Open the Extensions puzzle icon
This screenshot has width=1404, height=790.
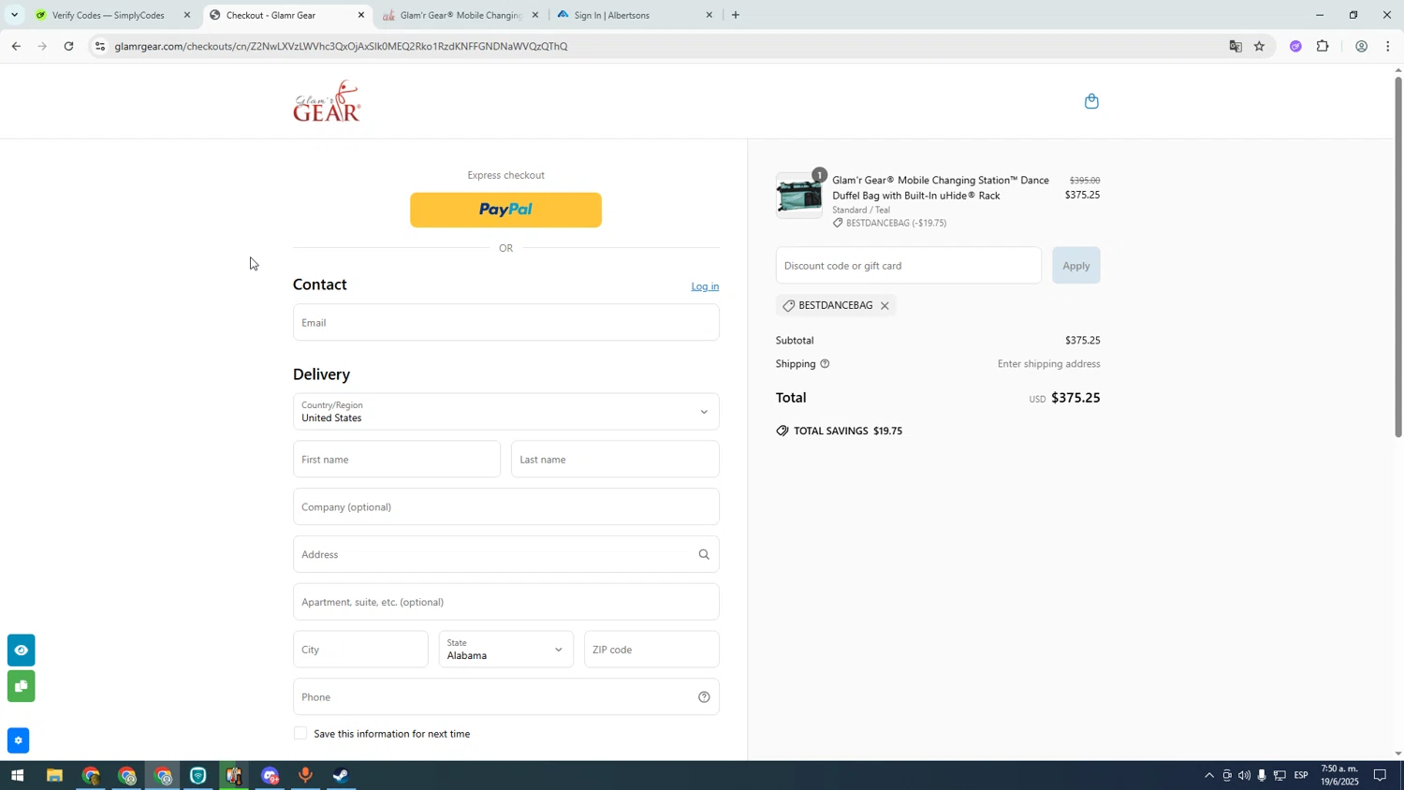tap(1323, 46)
